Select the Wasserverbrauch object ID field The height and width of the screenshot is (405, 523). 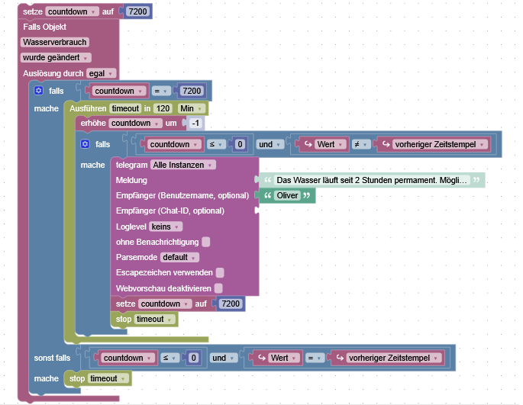55,43
